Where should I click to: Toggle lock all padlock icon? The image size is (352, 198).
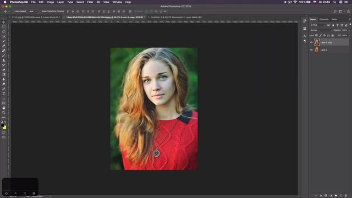tap(332, 35)
